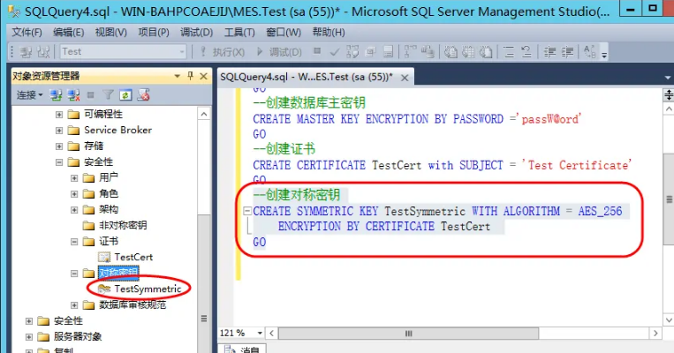Expand the 服务器对象 folder
The width and height of the screenshot is (674, 353).
point(29,337)
